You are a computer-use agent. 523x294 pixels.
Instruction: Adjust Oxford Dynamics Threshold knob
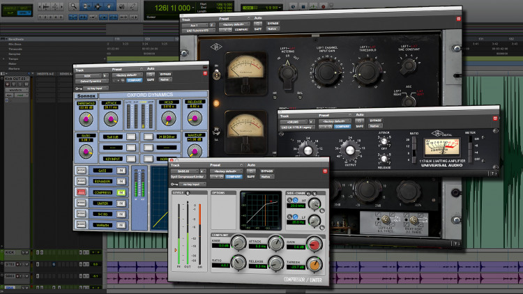coord(86,118)
